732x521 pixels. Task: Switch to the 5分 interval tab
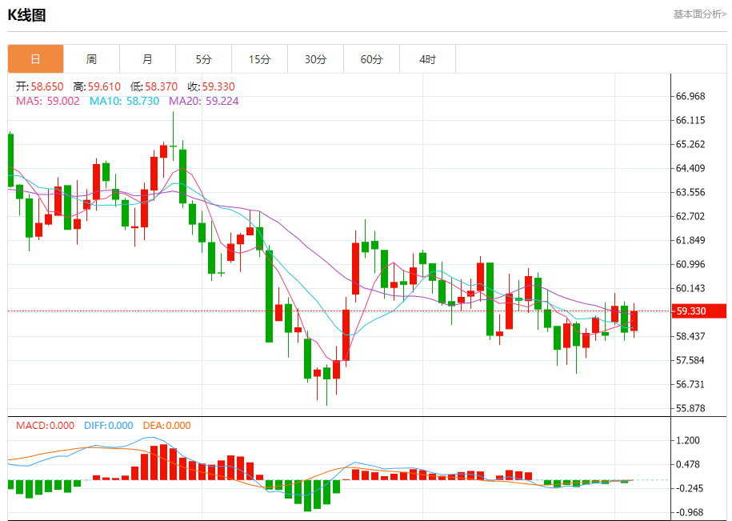pos(203,59)
